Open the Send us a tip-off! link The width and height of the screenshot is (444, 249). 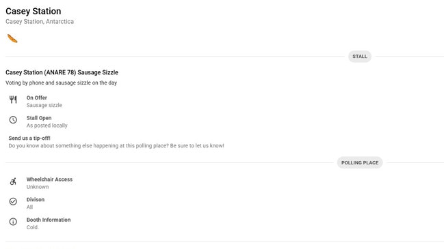point(29,138)
